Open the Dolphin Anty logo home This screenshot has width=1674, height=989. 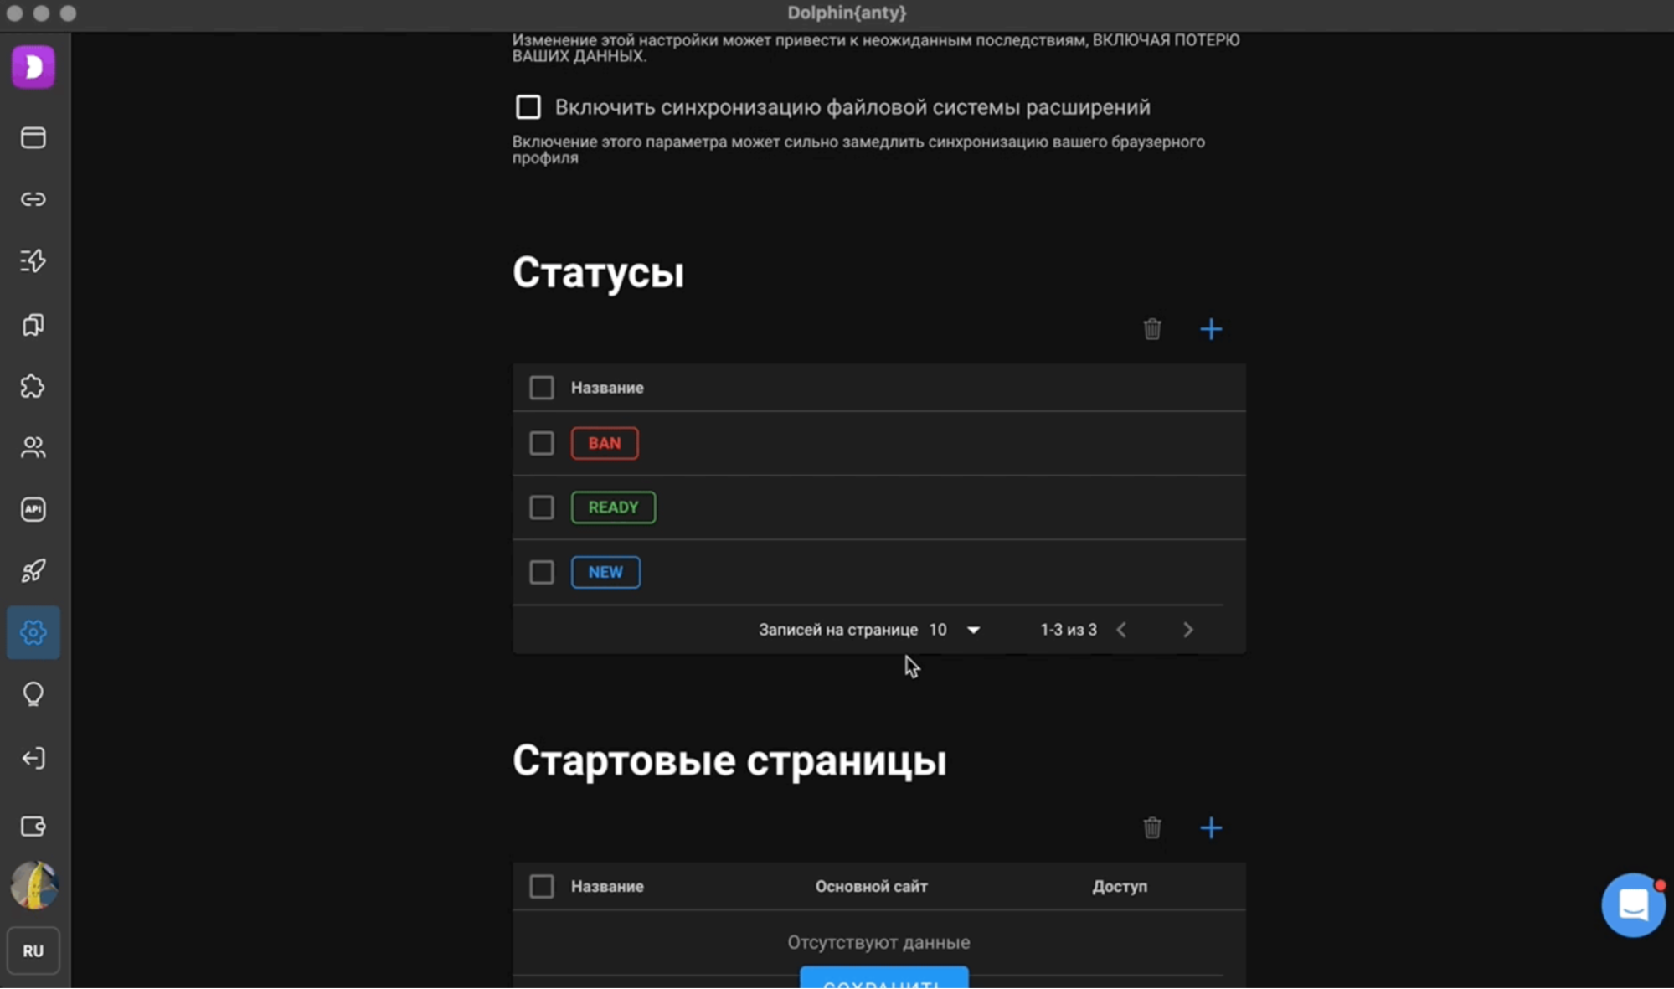[33, 67]
